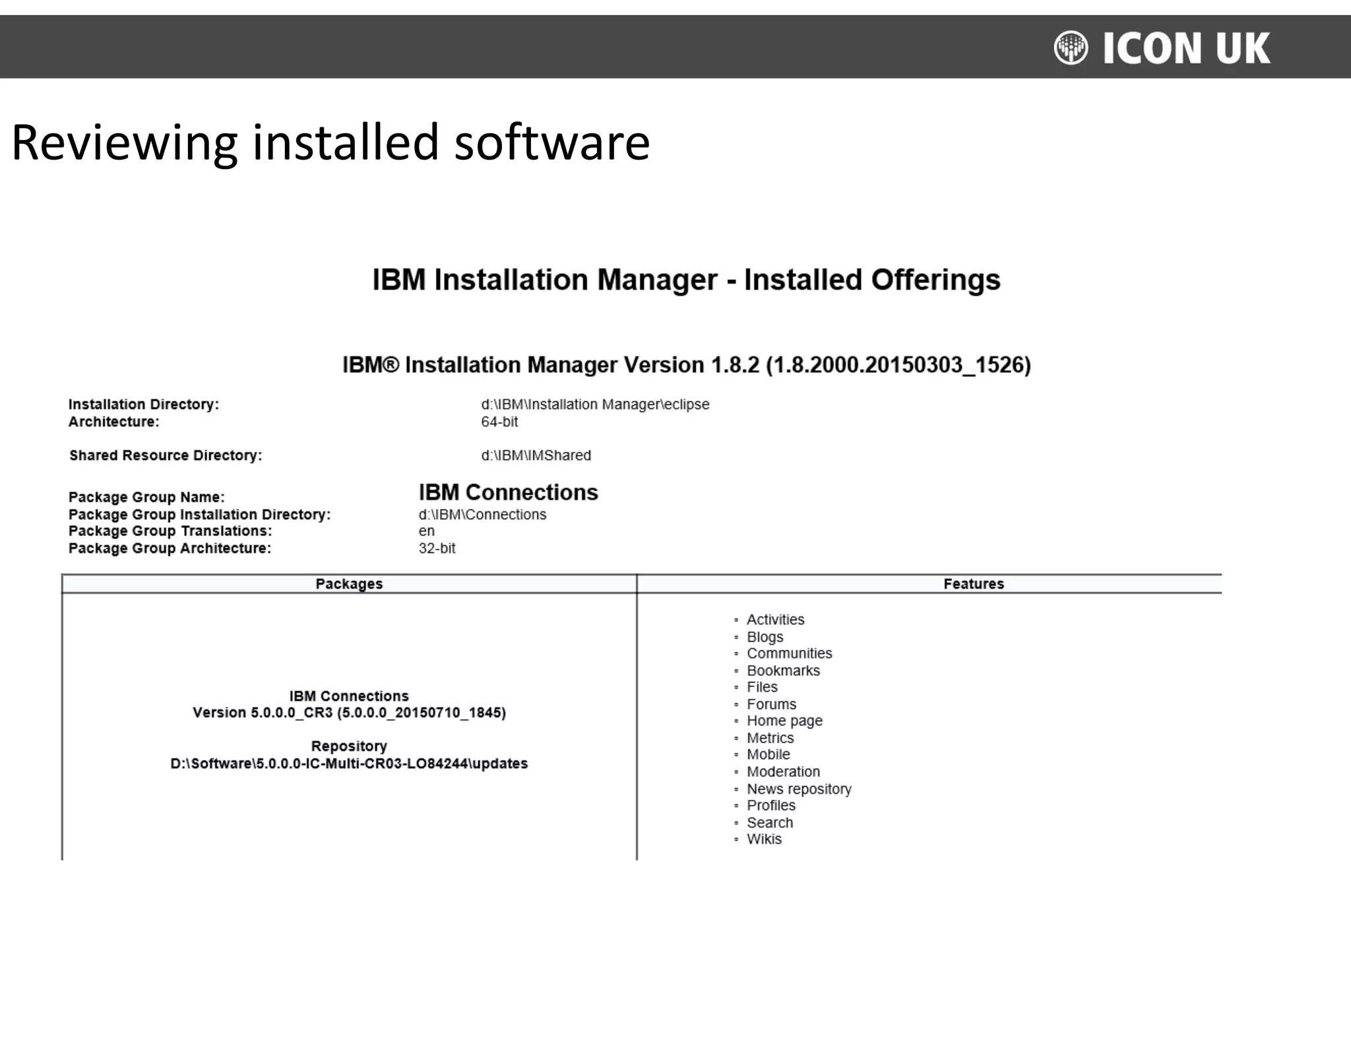This screenshot has width=1351, height=1044.
Task: Click the 'Activities' feature
Action: tap(775, 620)
